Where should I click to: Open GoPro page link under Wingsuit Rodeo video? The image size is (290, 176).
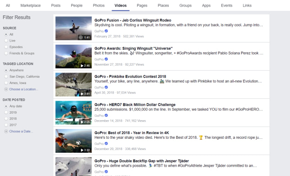(99, 31)
